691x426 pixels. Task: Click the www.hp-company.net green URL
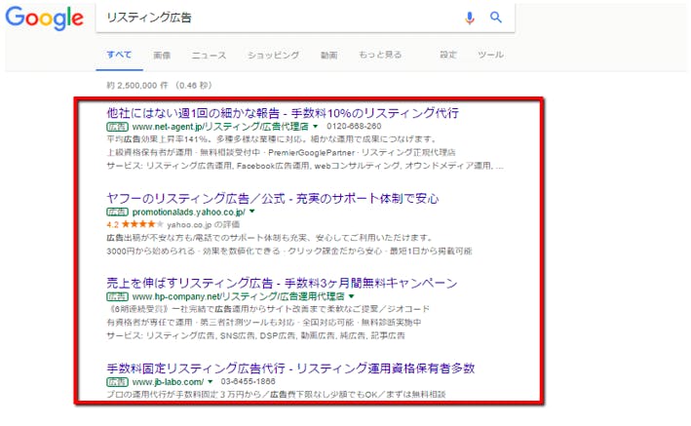tap(239, 296)
